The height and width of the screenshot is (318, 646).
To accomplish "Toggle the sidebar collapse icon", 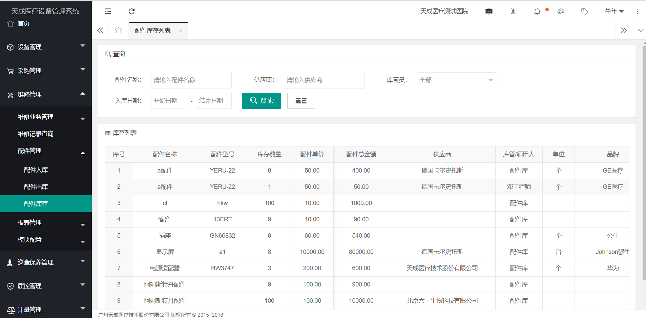I will (x=108, y=11).
